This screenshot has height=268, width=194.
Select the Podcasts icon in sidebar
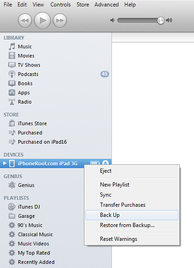pos(12,74)
